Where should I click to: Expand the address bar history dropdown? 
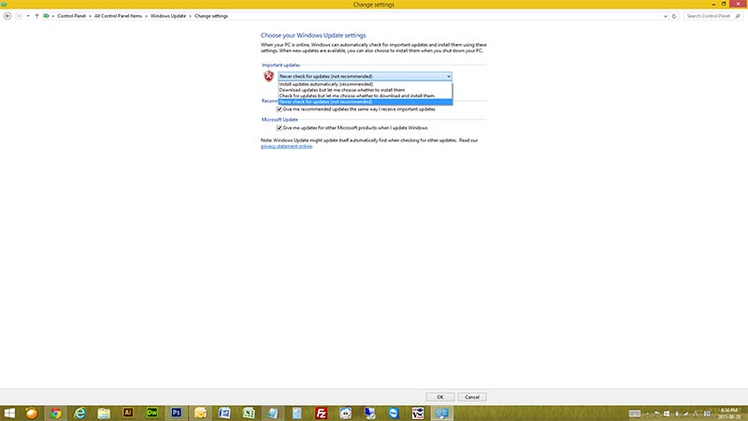point(665,16)
